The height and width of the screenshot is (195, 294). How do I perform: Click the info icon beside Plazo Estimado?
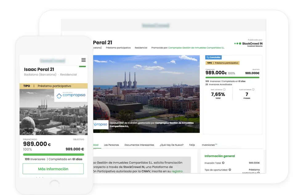[253, 90]
